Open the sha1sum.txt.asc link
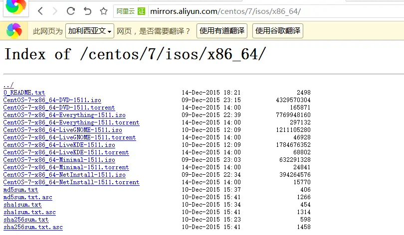This screenshot has width=404, height=235. point(29,212)
